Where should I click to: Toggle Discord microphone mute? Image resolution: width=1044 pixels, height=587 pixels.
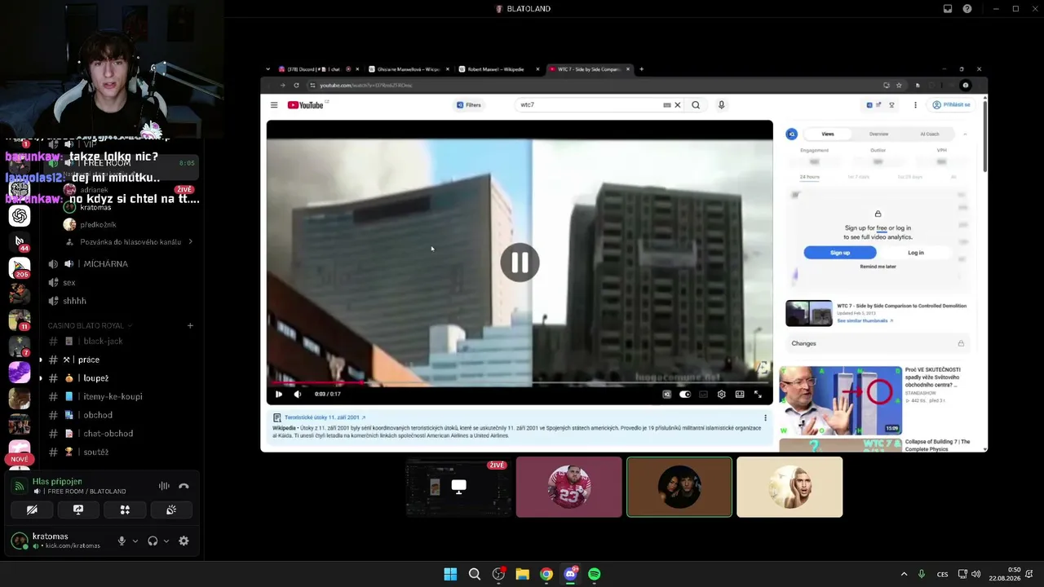[x=122, y=541]
